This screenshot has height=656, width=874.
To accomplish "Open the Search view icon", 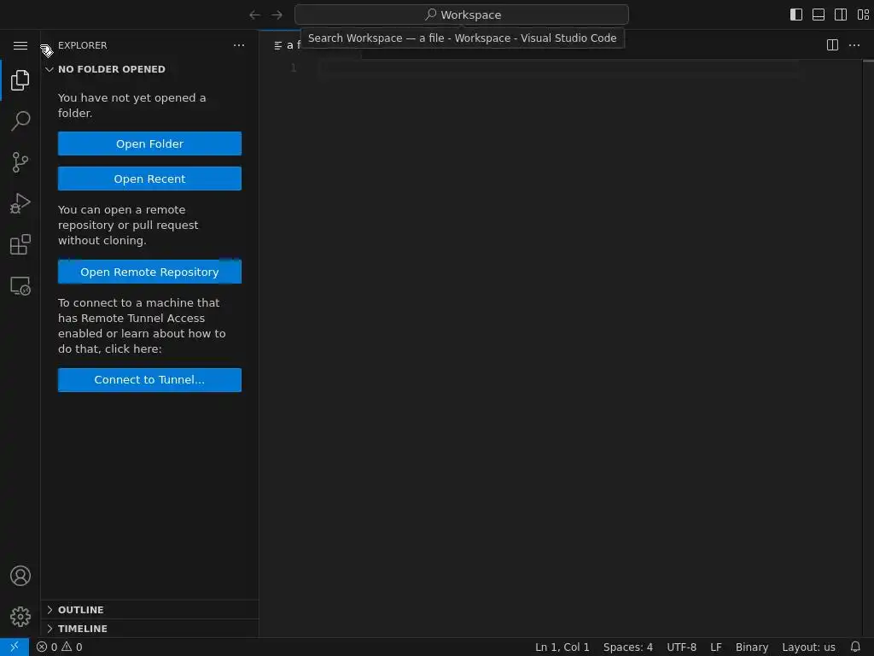I will click(x=20, y=121).
